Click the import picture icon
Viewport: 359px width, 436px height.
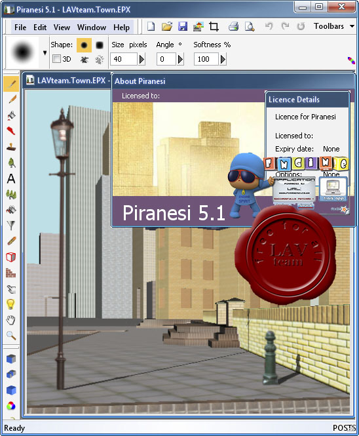(198, 26)
